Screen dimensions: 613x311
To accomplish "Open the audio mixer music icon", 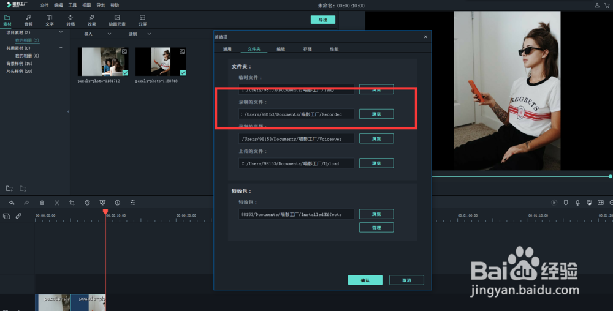I will 589,203.
